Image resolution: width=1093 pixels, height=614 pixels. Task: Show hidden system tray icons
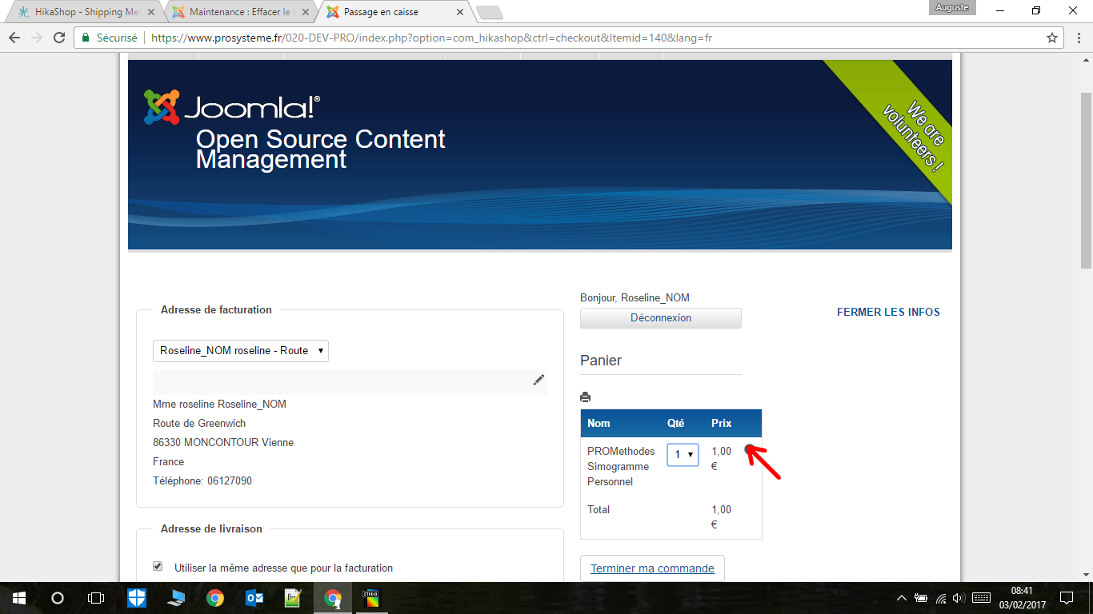[x=902, y=598]
